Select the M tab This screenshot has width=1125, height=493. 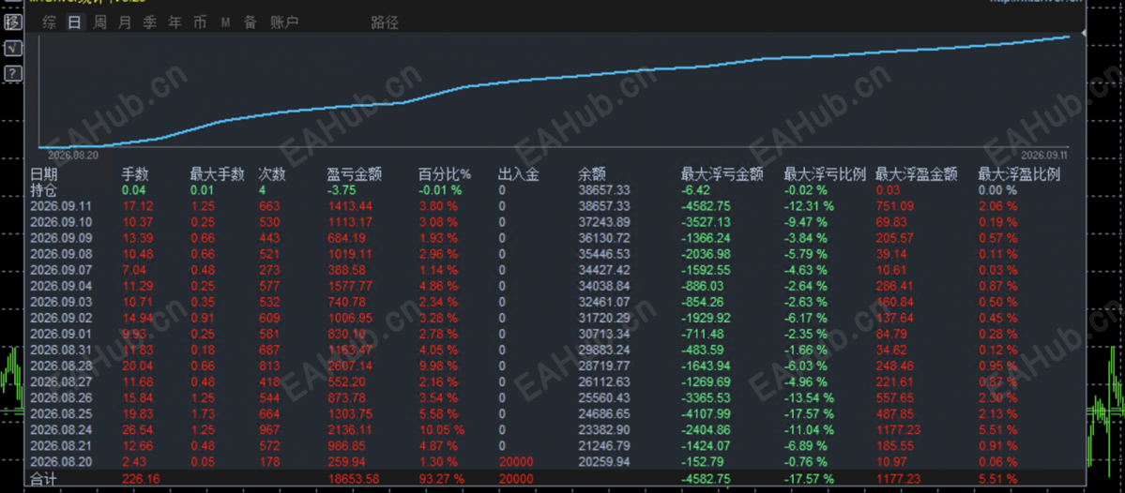225,22
